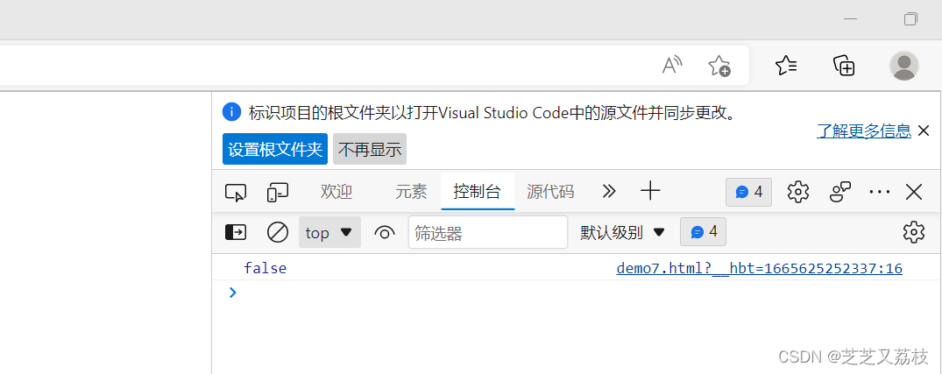The image size is (942, 374).
Task: Add a new tool with plus icon
Action: click(x=650, y=192)
